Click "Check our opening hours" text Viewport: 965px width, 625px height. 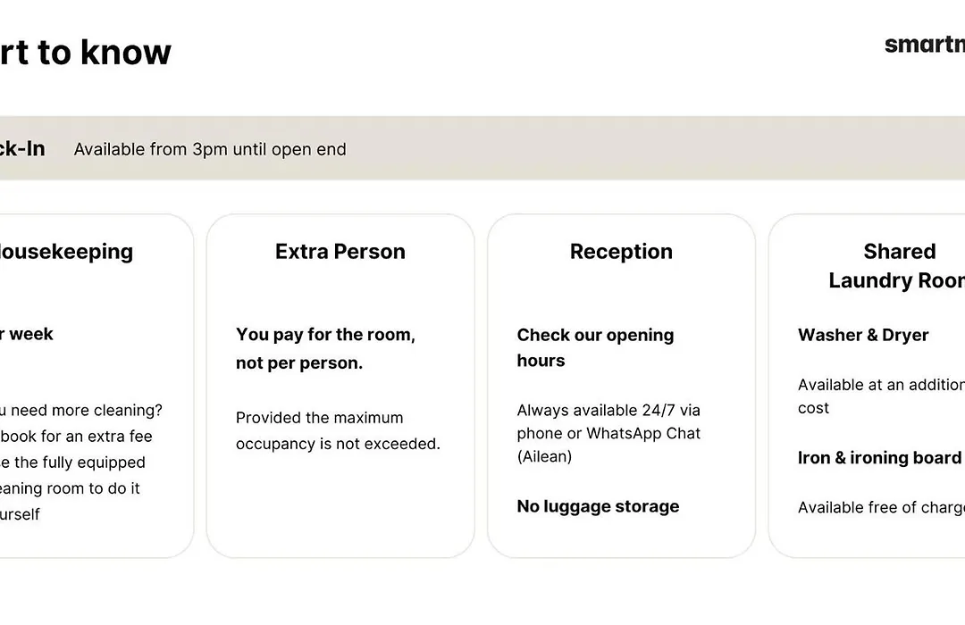[x=595, y=347]
